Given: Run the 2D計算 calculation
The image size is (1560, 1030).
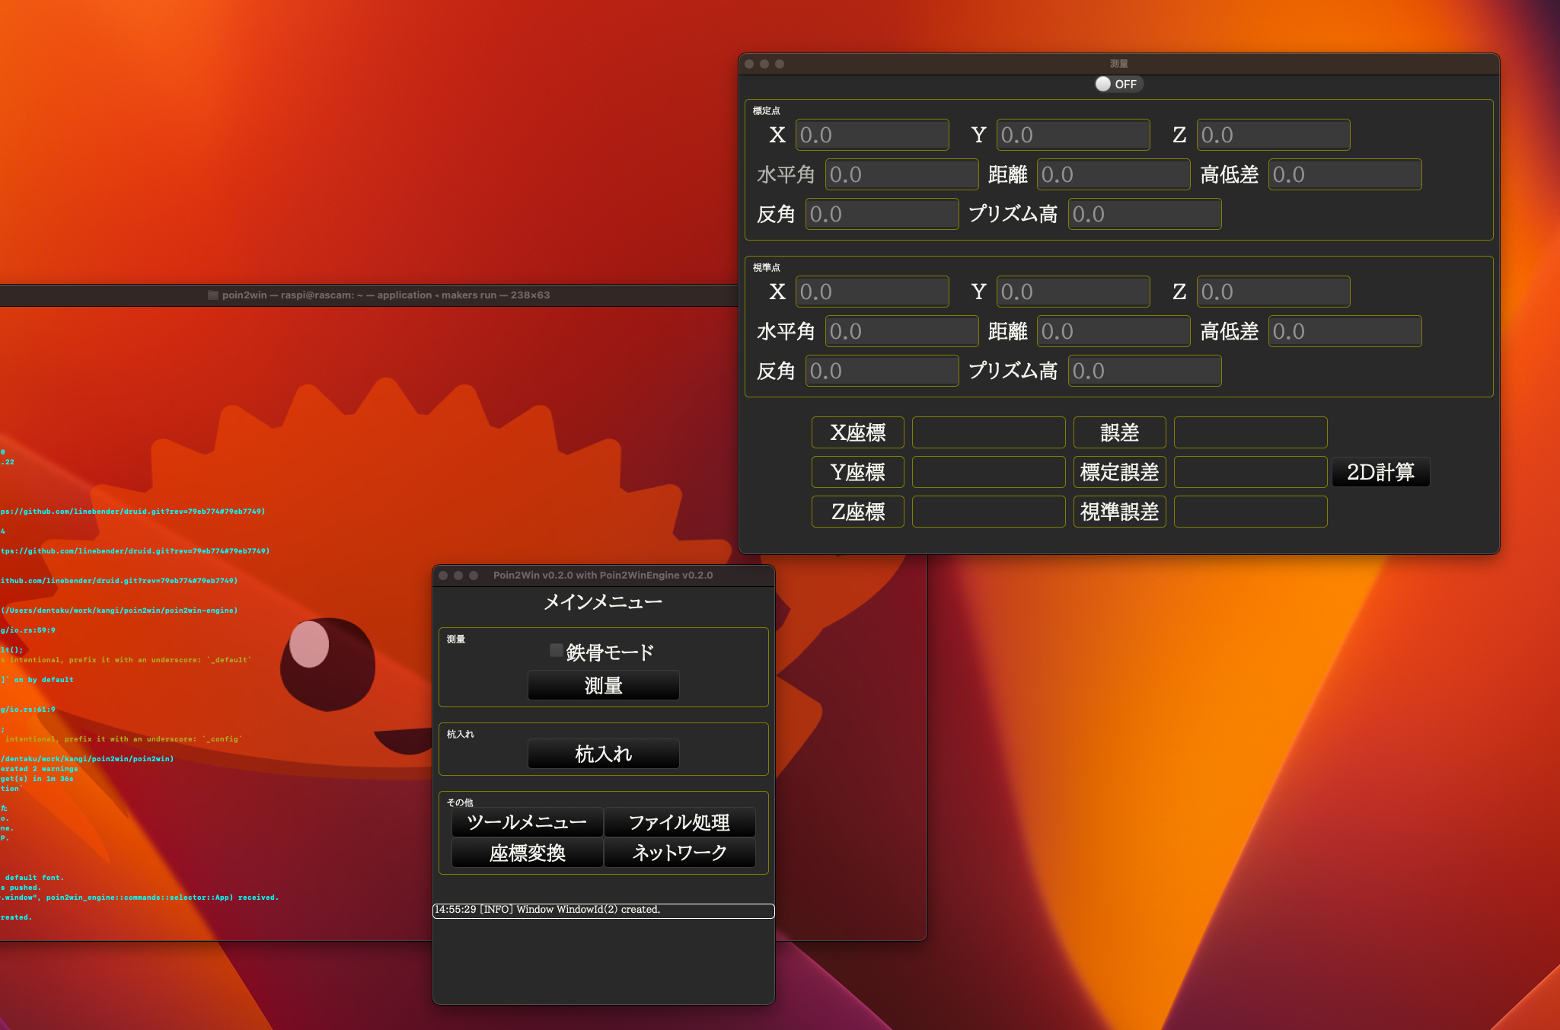Looking at the screenshot, I should pos(1380,471).
